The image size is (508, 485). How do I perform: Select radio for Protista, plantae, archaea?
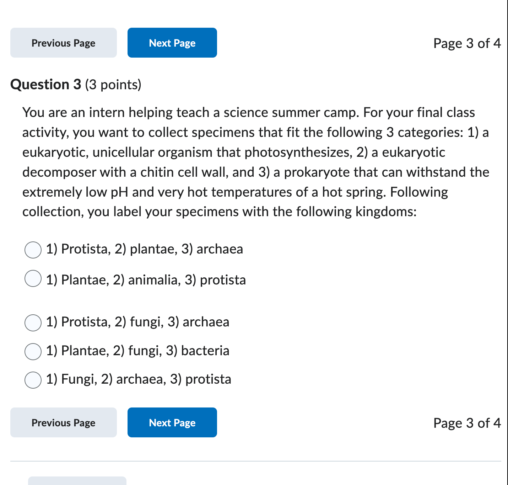tap(33, 250)
